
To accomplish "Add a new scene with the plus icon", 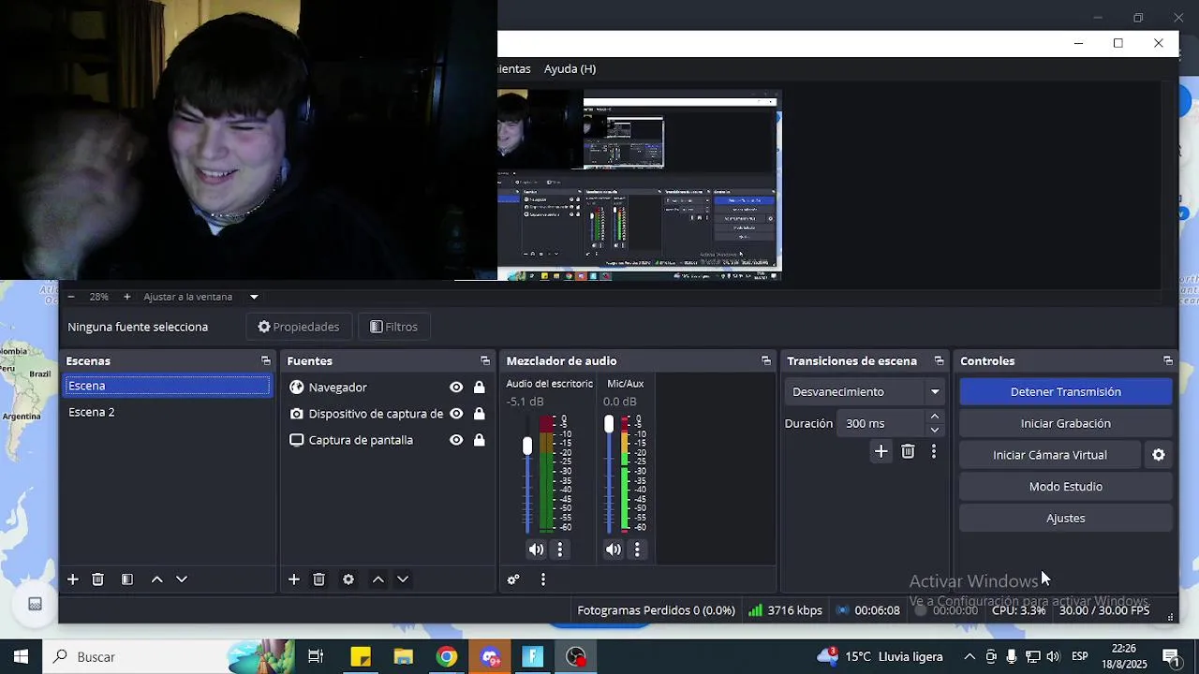I will click(72, 579).
